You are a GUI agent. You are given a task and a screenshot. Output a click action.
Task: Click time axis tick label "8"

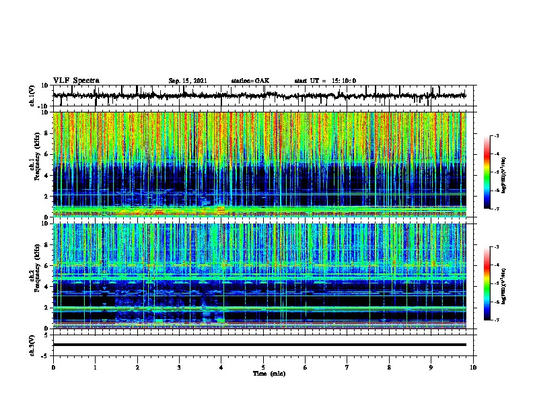coord(389,367)
